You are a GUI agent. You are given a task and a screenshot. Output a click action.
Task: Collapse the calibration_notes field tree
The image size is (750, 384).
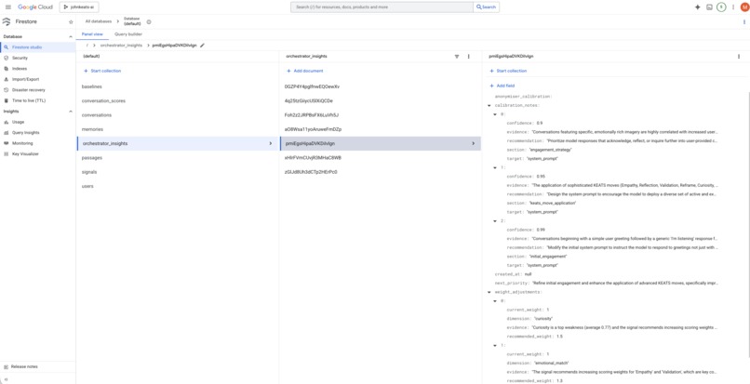[x=489, y=105]
